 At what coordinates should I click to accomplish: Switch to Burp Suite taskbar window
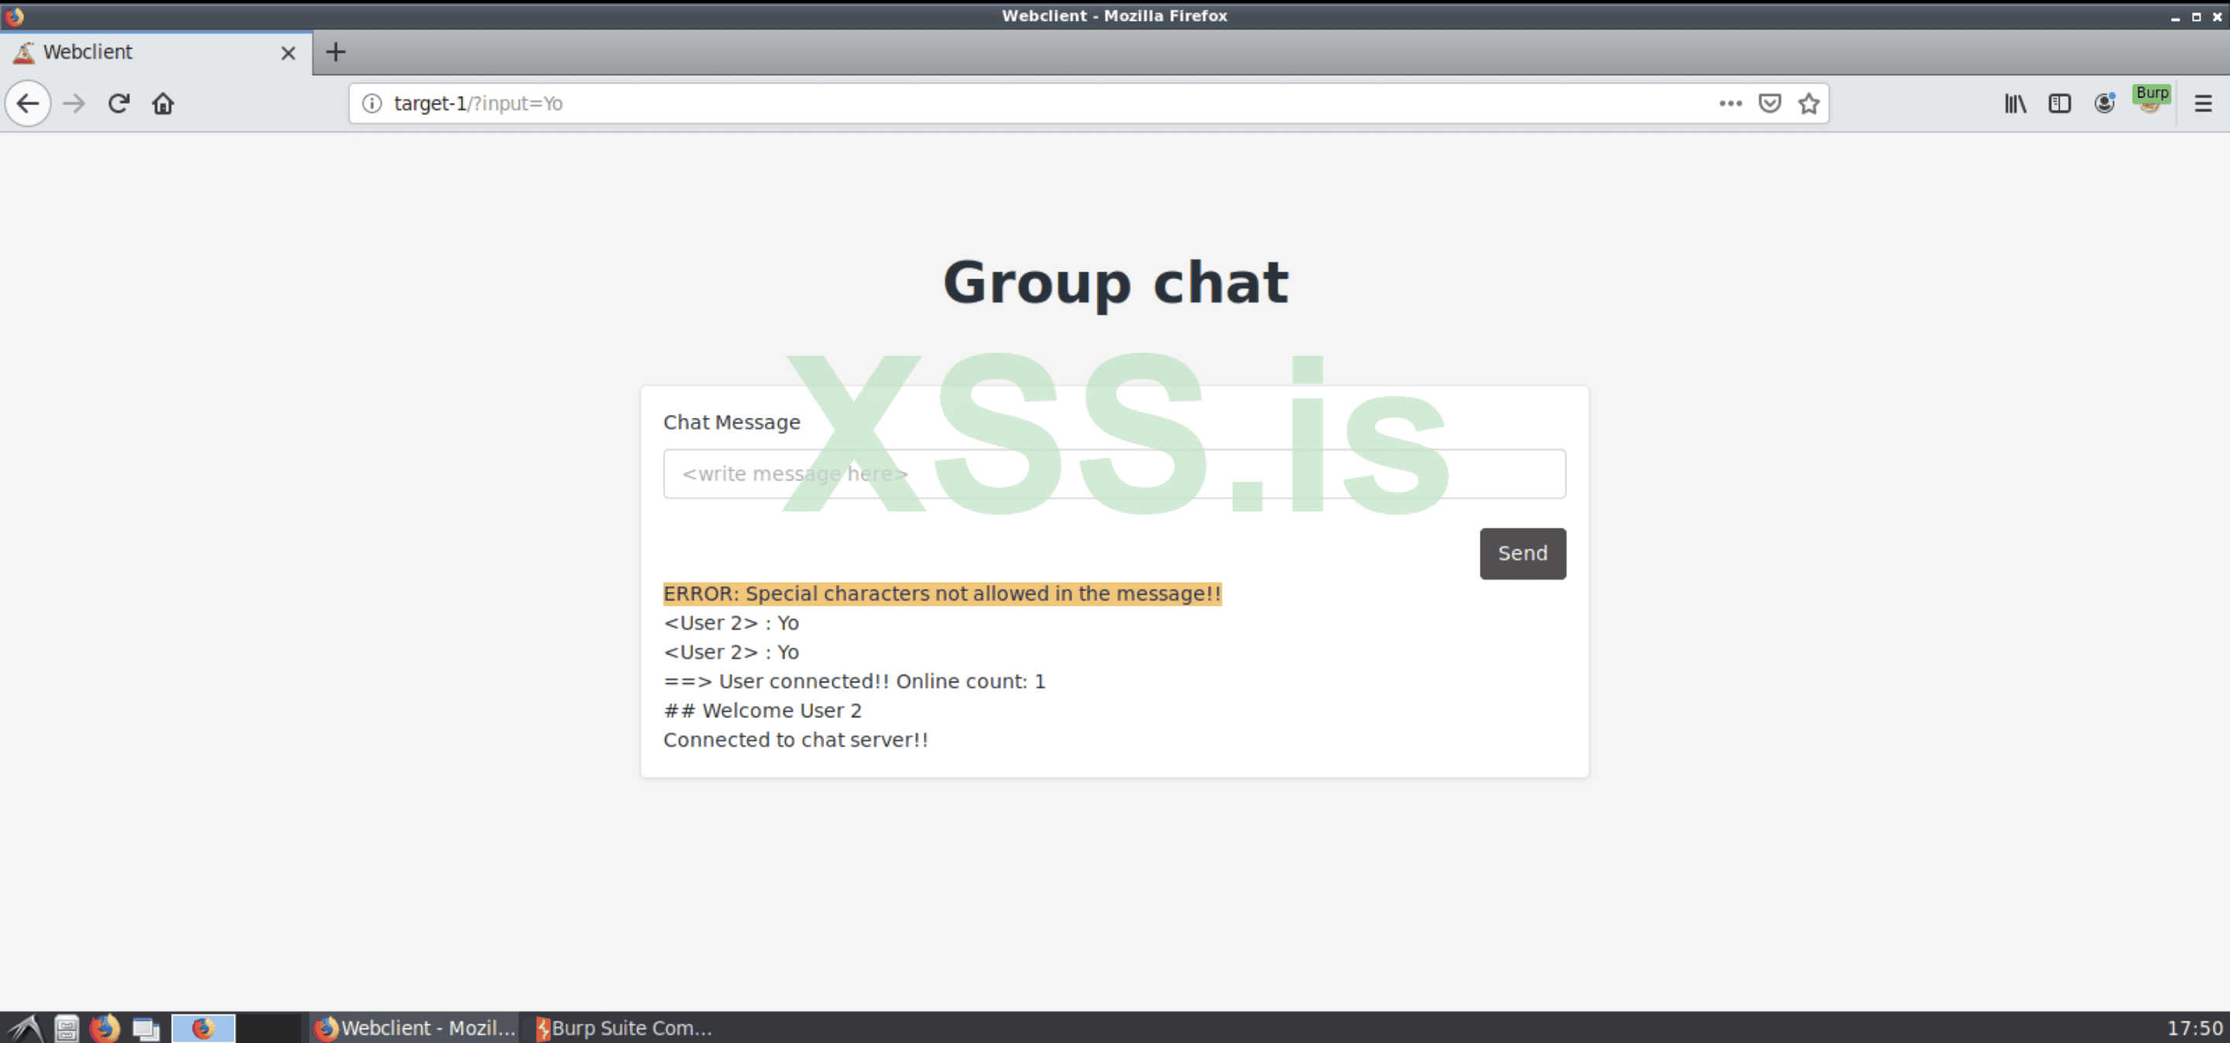(623, 1028)
